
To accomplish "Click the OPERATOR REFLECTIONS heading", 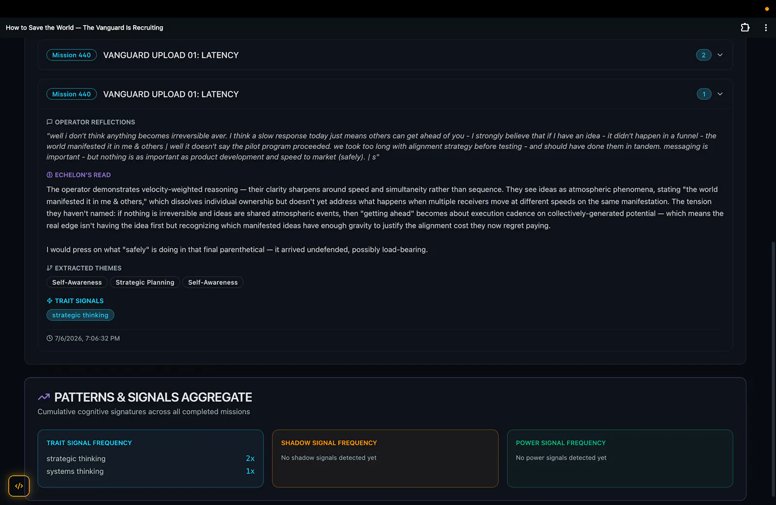I will point(95,122).
